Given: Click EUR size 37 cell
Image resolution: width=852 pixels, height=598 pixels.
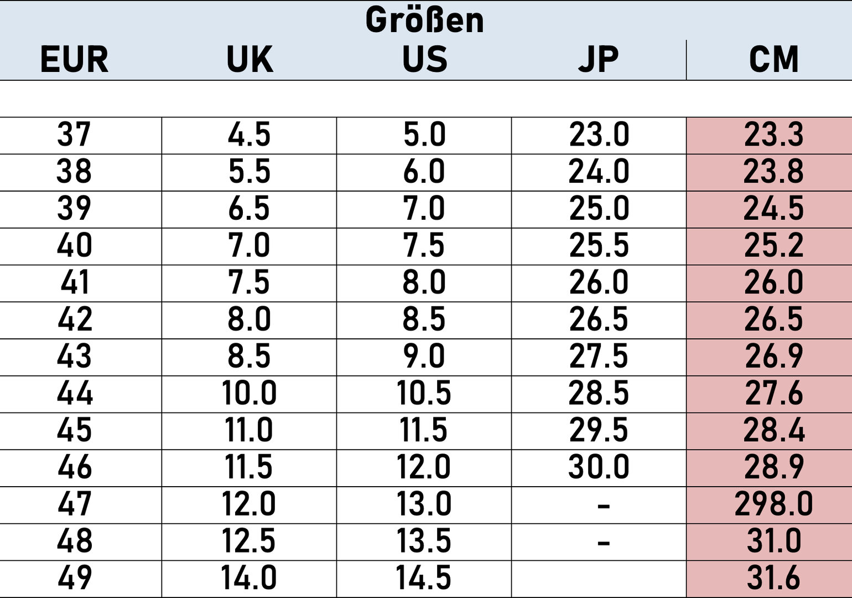Looking at the screenshot, I should click(x=81, y=136).
